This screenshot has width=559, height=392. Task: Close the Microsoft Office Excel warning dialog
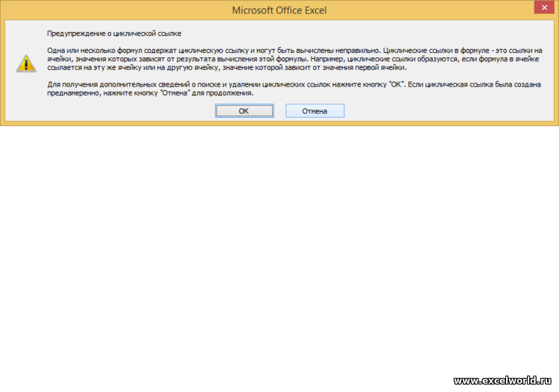tap(544, 7)
